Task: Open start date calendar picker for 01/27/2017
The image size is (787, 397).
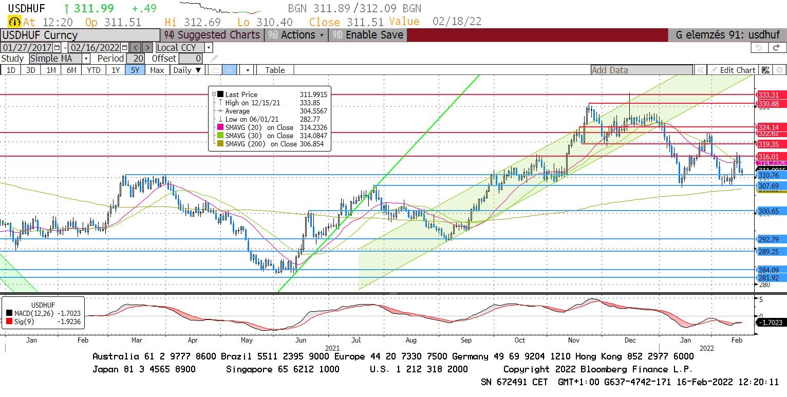Action: pos(57,47)
